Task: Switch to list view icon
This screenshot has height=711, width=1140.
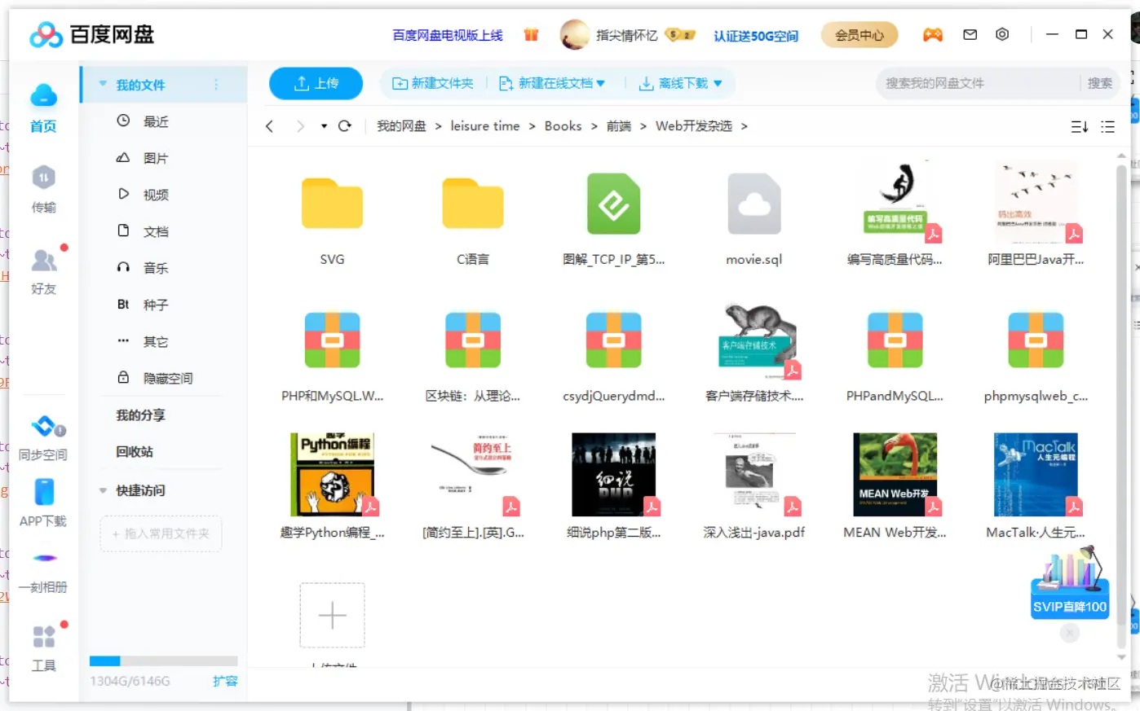Action: (x=1107, y=127)
